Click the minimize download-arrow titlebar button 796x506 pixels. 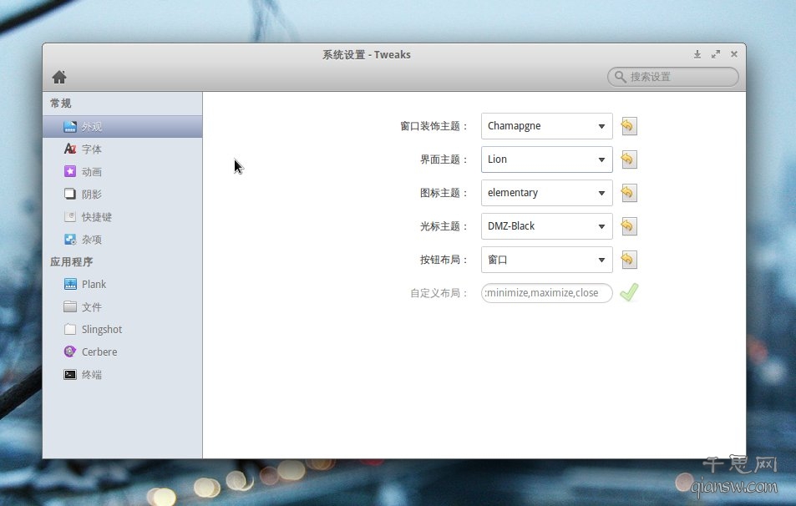pyautogui.click(x=697, y=54)
